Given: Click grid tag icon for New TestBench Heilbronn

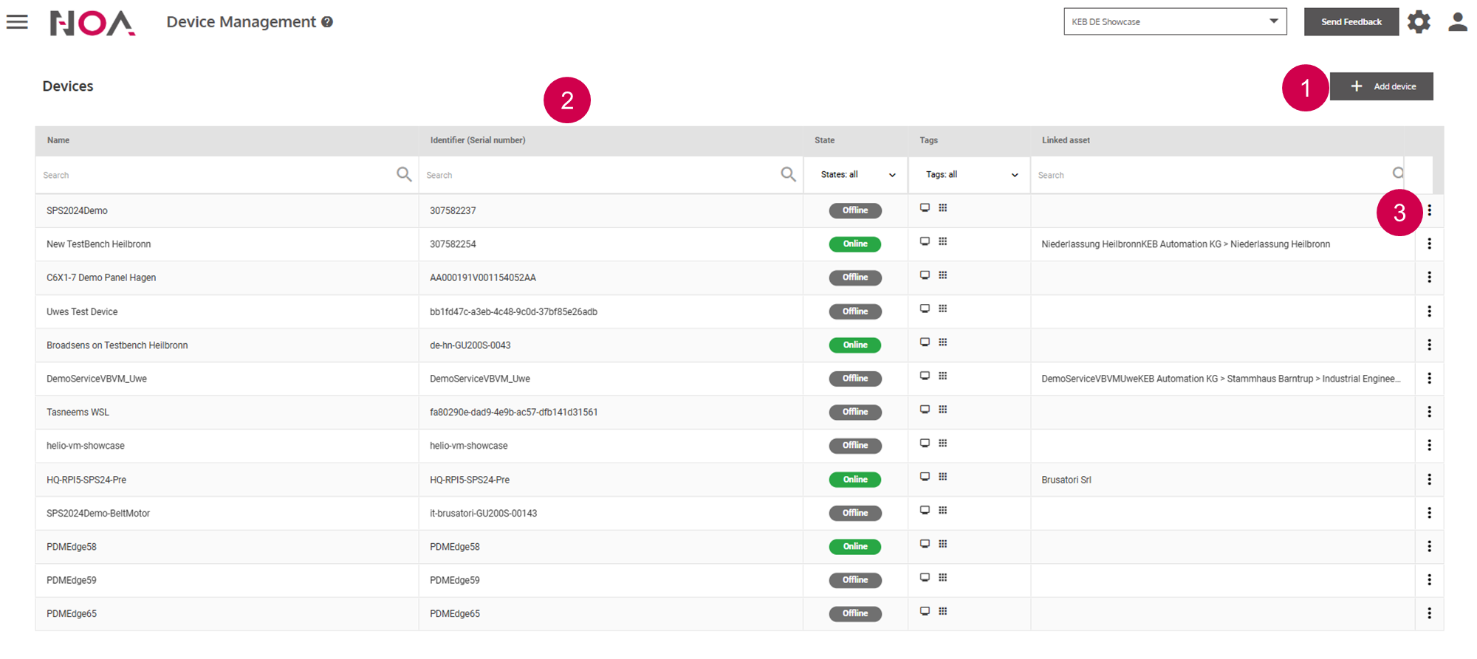Looking at the screenshot, I should (943, 241).
